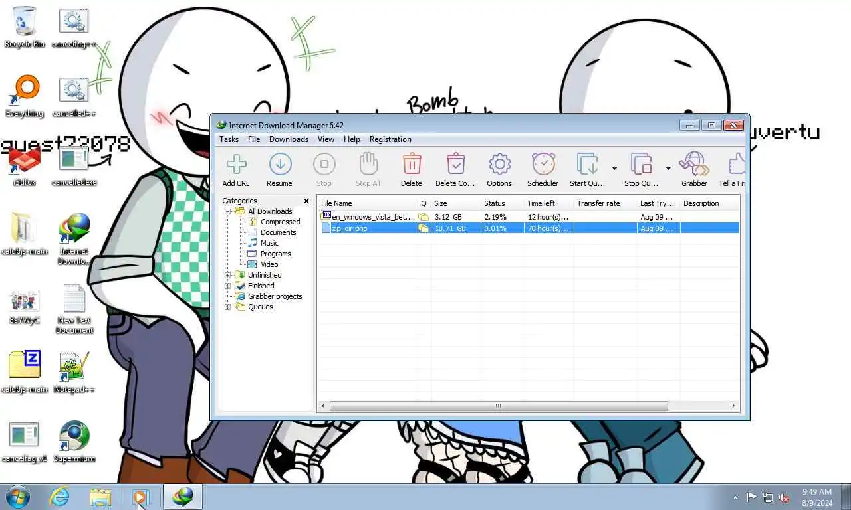
Task: Open the Stop Queue dropdown arrow
Action: (668, 169)
